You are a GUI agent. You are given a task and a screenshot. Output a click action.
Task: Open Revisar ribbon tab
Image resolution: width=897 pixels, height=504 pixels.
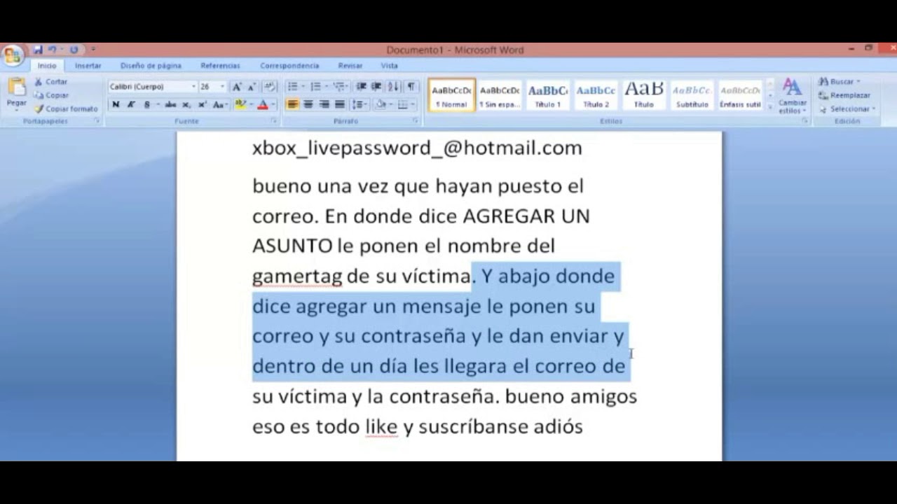coord(350,66)
